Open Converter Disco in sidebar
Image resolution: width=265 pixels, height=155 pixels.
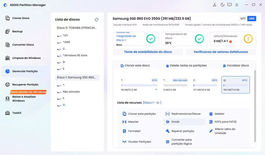point(23,45)
